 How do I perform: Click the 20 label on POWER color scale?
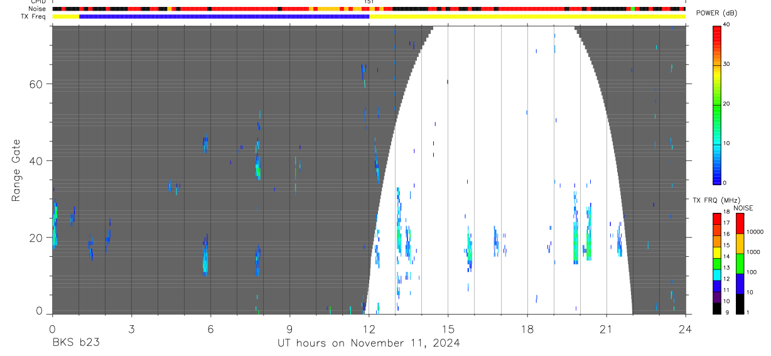726,104
